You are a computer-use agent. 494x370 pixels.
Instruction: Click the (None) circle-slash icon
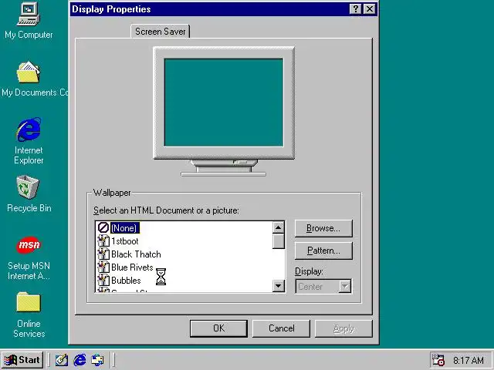coord(103,227)
